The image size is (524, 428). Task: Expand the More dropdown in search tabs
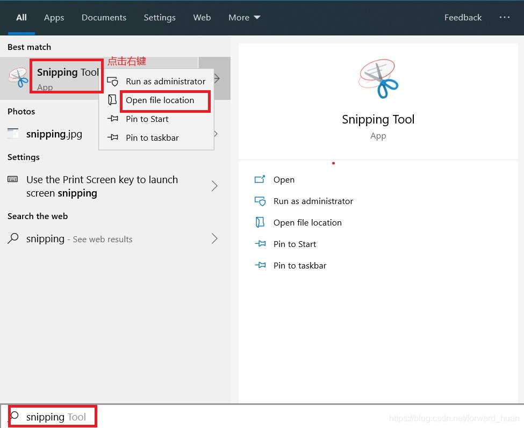(x=245, y=17)
